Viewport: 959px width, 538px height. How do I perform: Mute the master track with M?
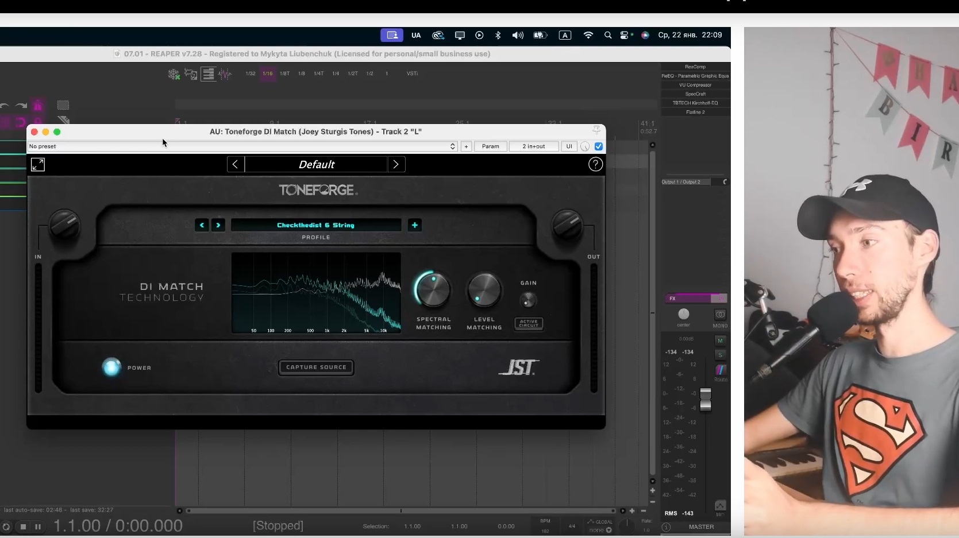pos(720,340)
